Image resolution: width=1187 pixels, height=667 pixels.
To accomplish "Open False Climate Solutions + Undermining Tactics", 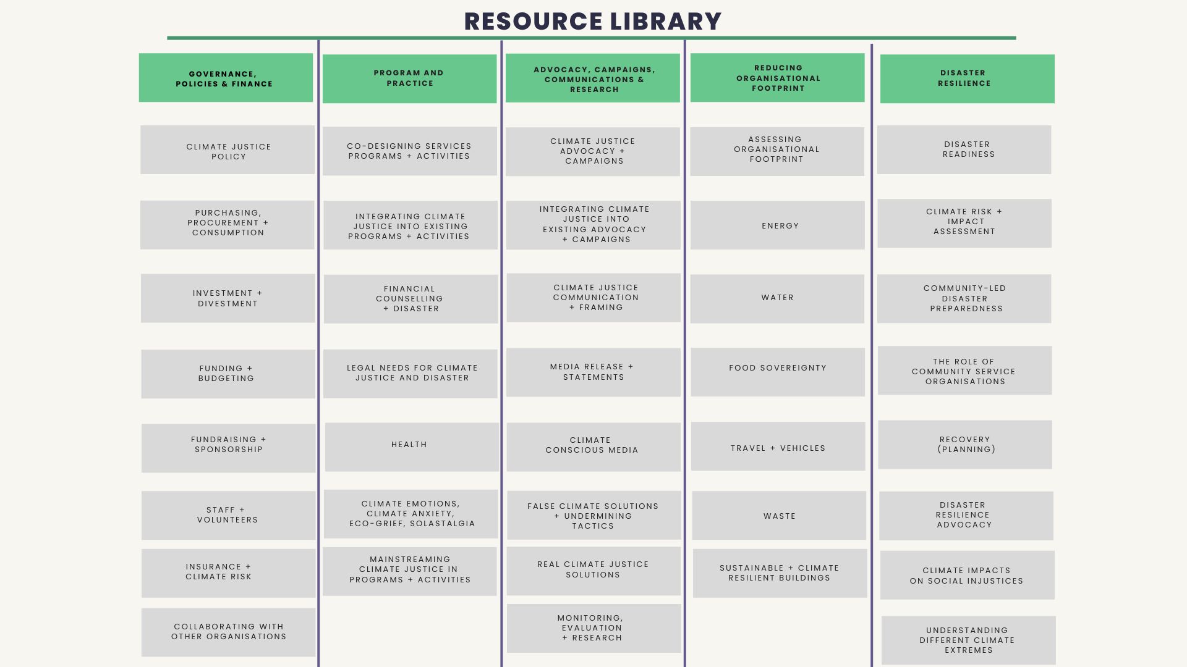I will 594,516.
